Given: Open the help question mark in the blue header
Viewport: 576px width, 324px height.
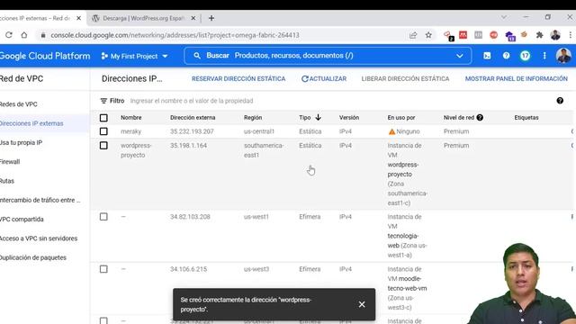Looking at the screenshot, I should pyautogui.click(x=506, y=56).
